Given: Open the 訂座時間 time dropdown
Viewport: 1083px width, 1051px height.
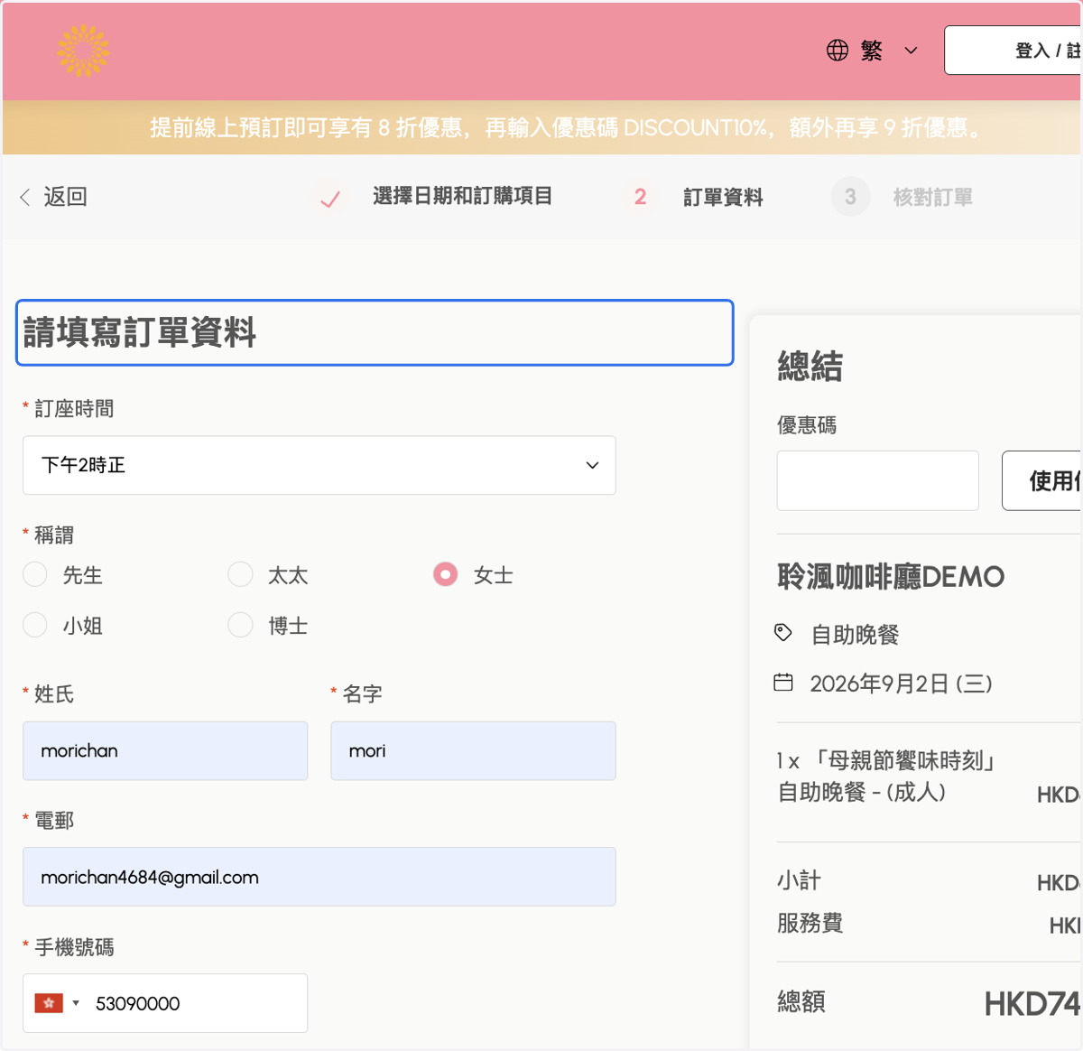Looking at the screenshot, I should point(319,465).
